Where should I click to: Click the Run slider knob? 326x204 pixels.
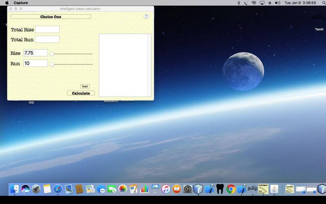point(52,64)
